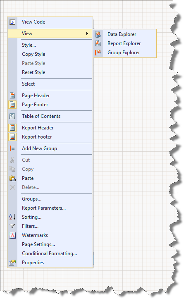Click the Filters funnel icon
Image resolution: width=184 pixels, height=306 pixels.
(12, 226)
